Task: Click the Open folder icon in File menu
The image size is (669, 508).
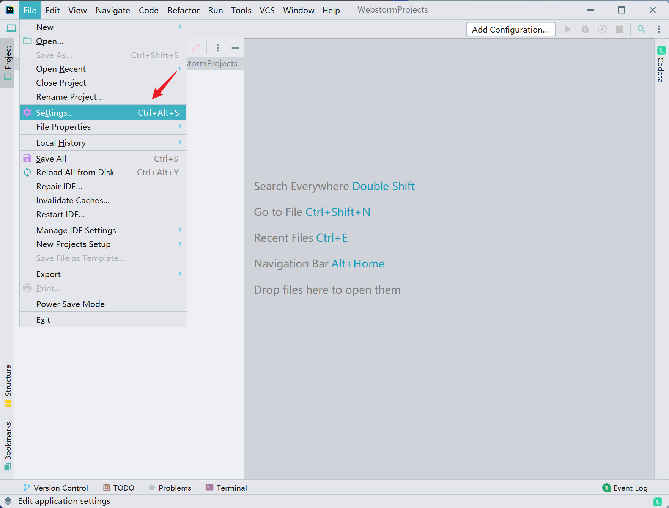Action: click(x=27, y=41)
